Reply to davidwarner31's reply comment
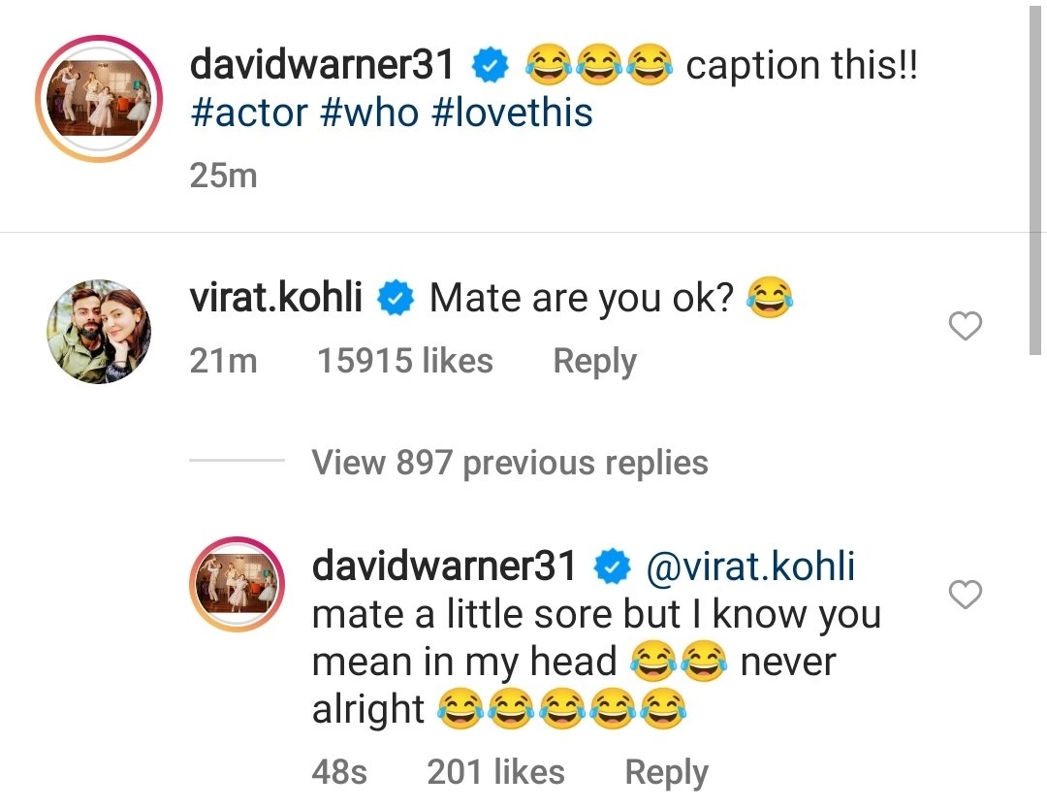Screen dimensions: 1047x809 point(666,773)
